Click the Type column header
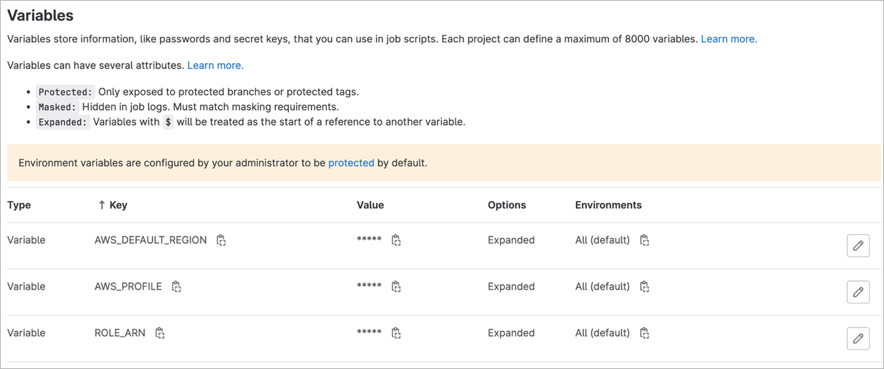 [x=19, y=205]
